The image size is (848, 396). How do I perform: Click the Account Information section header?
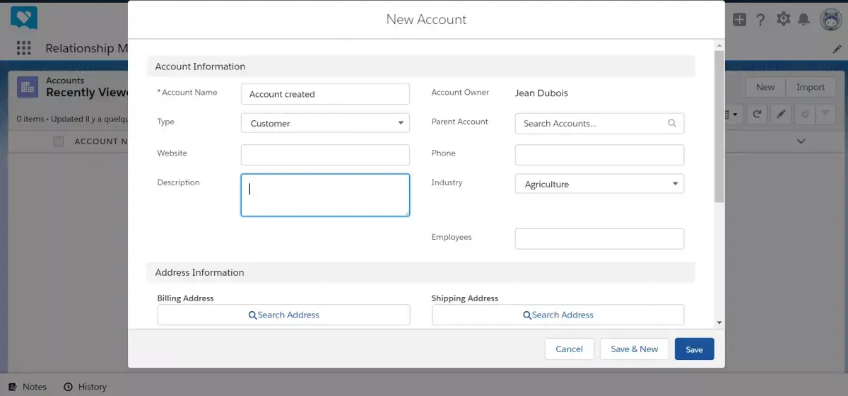pos(420,66)
